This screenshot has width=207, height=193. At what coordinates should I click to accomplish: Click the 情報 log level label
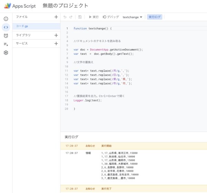88,153
